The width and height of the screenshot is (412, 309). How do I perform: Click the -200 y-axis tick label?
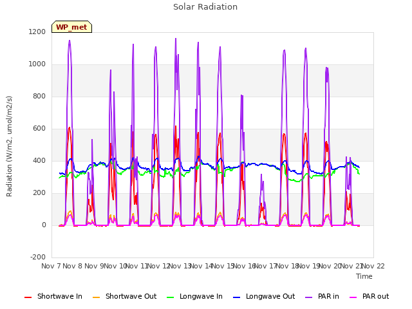(38, 257)
